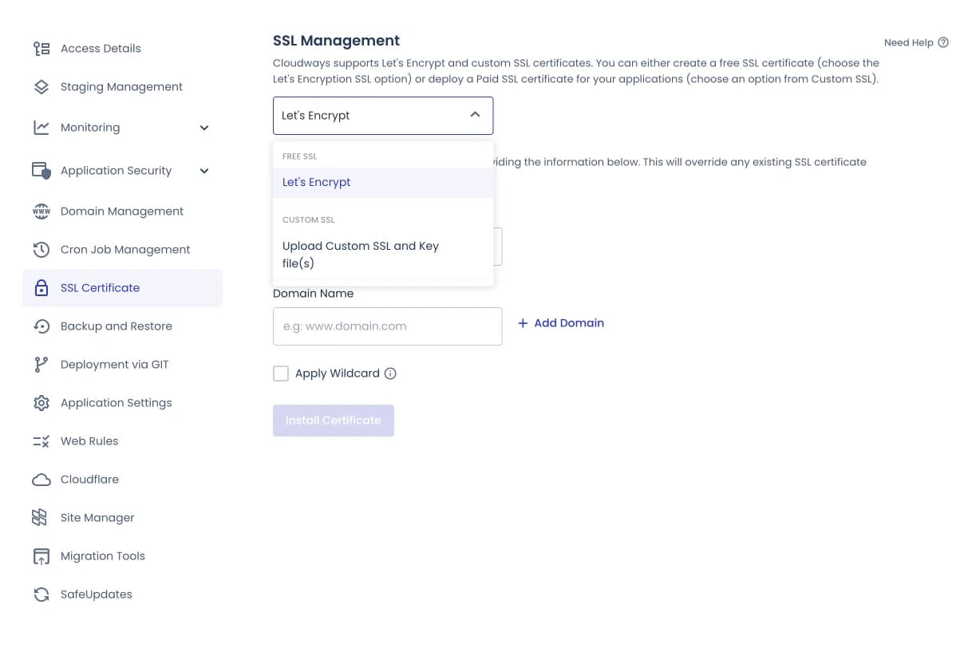Click the Deployment via GIT branch icon
964x668 pixels.
click(x=41, y=365)
